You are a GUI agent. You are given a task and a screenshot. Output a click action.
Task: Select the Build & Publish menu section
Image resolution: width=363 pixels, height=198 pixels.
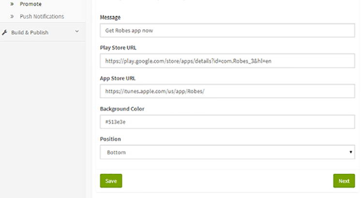[30, 32]
